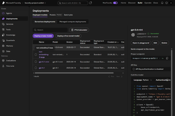Click the scroll right arrow of table scrollbar
This screenshot has width=175, height=116.
123,73
